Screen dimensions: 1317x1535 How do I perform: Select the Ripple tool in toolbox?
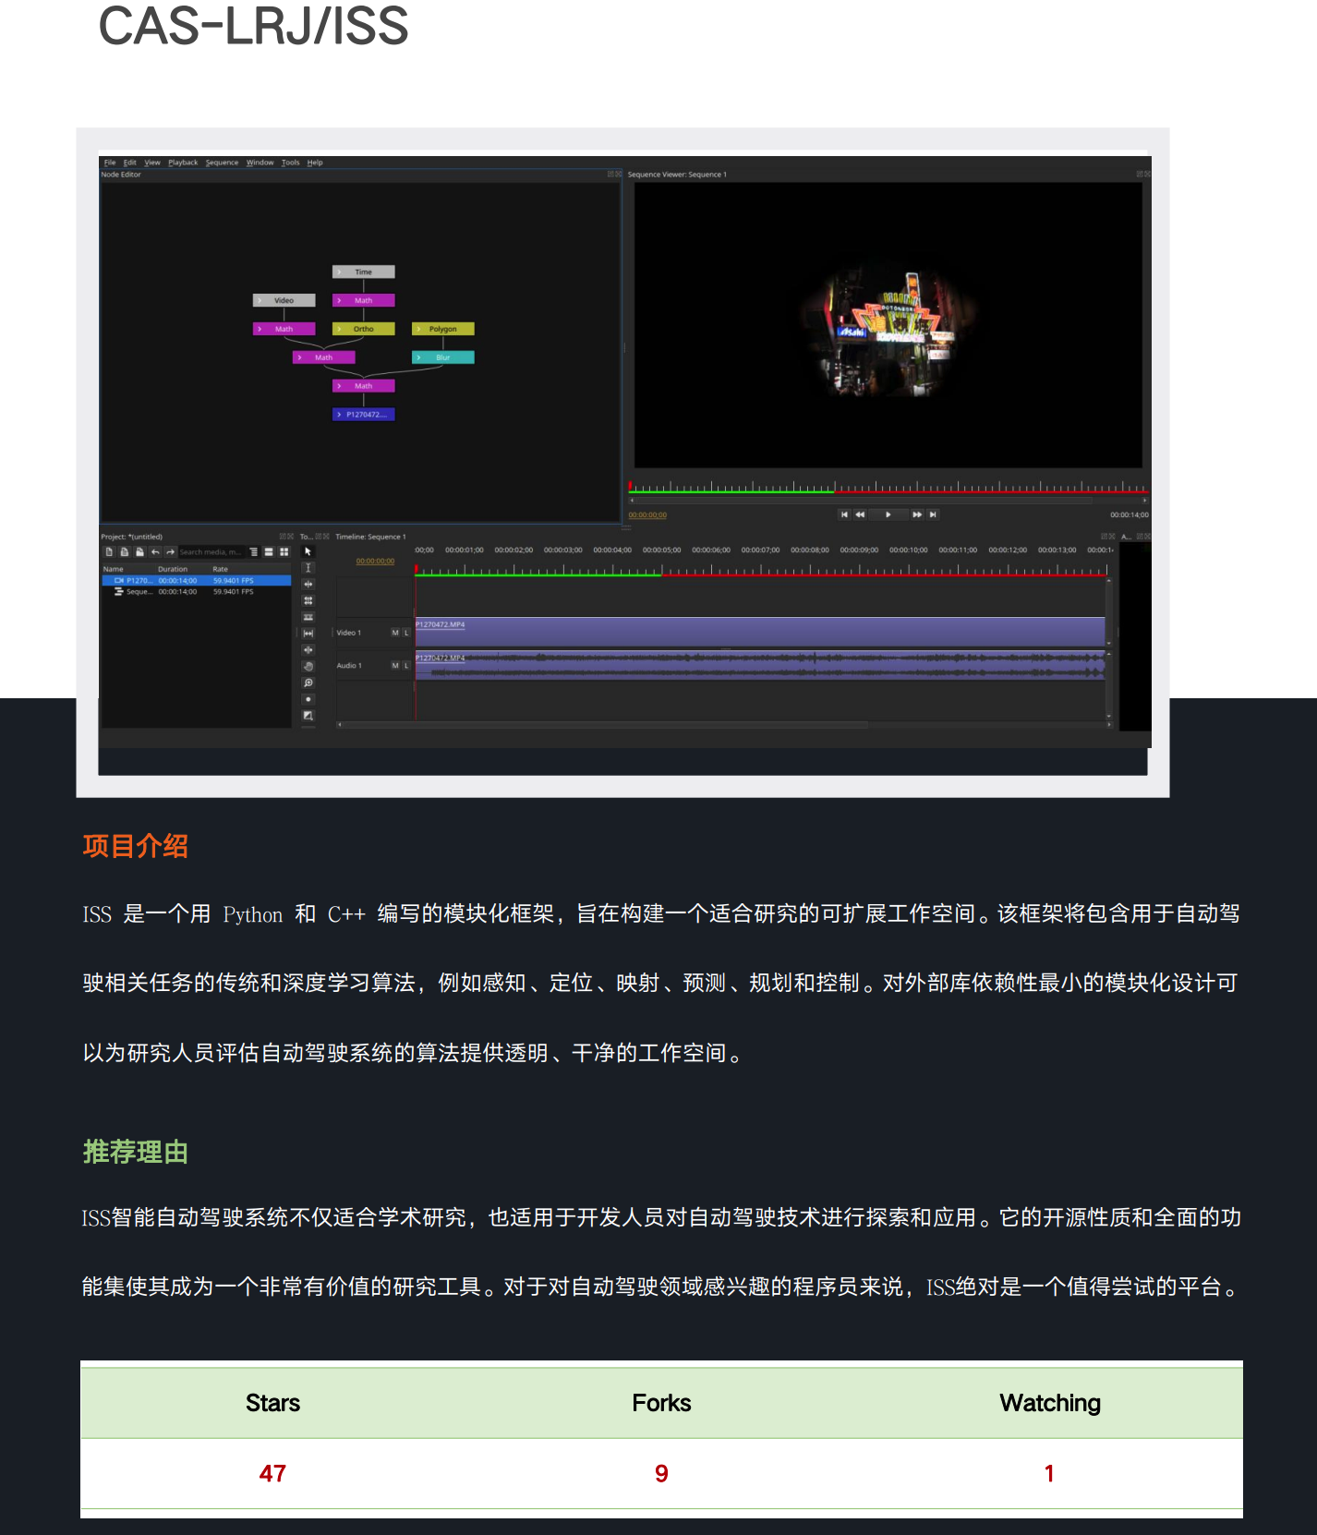[308, 584]
